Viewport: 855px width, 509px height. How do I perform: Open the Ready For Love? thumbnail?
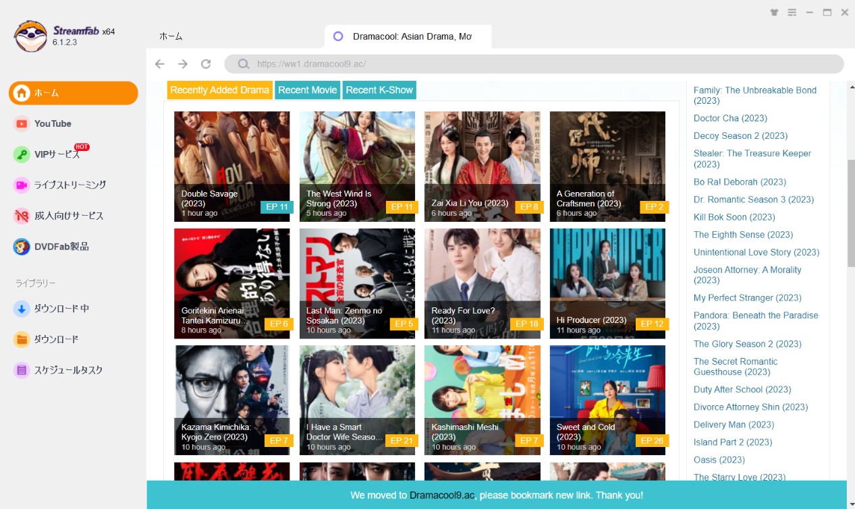click(482, 283)
